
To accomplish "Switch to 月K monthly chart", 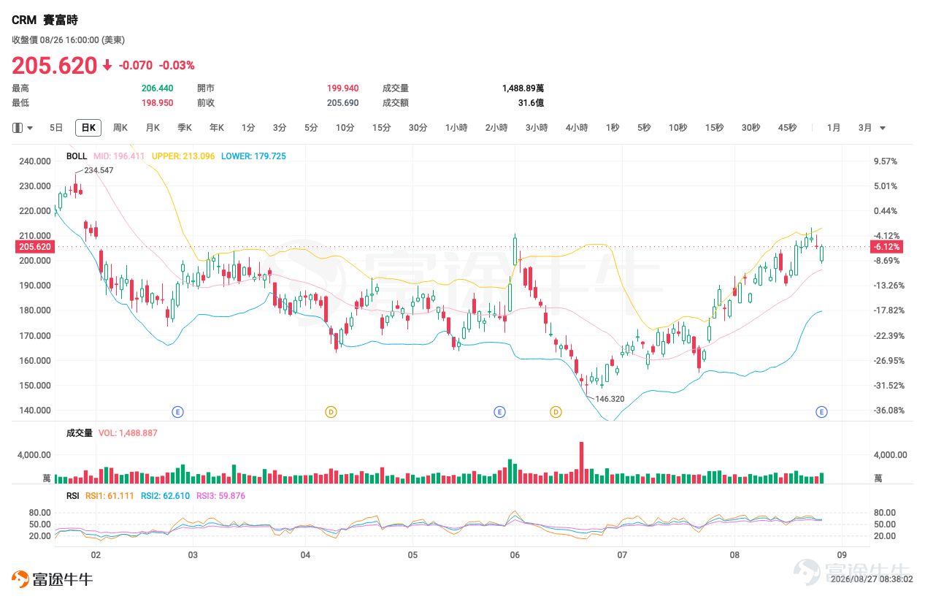I will (153, 128).
